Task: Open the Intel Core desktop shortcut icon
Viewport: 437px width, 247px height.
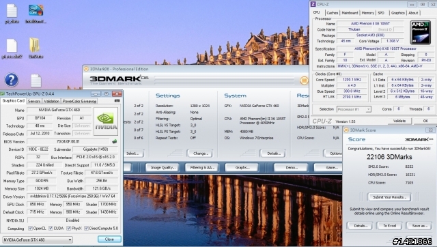Action: 36,10
